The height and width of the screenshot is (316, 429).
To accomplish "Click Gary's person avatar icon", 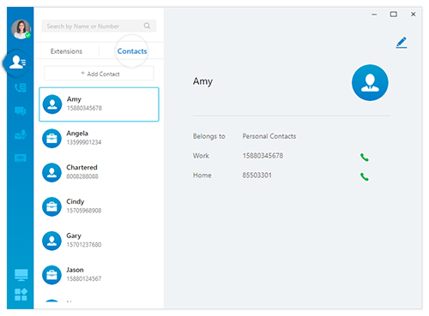I will click(51, 241).
